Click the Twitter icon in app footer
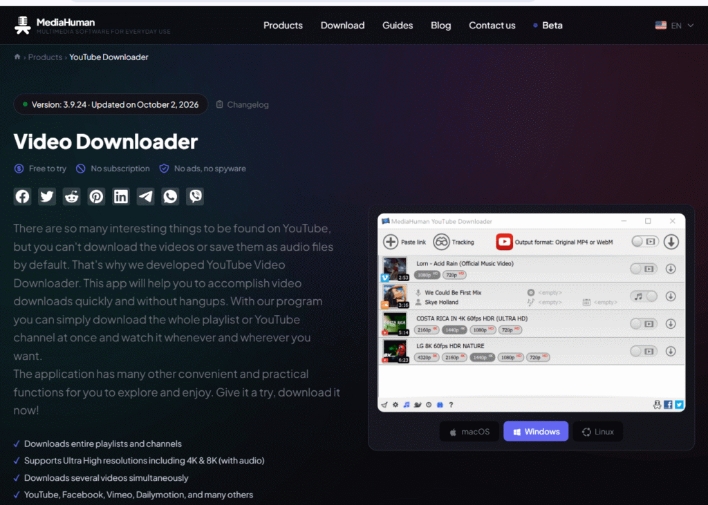 point(679,405)
